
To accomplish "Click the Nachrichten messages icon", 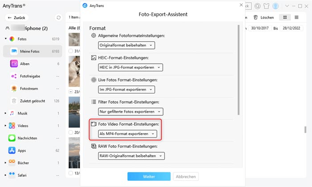I will tap(12, 138).
